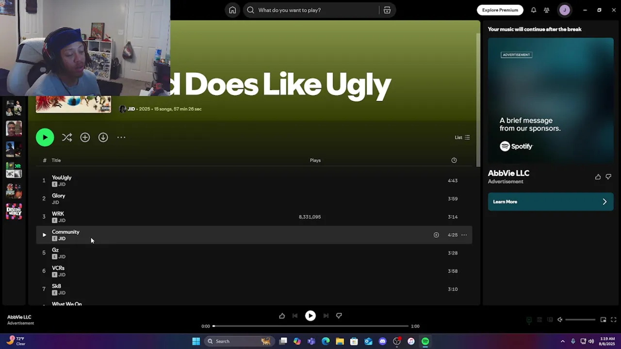
Task: Select the track YouUgly
Action: click(254, 180)
